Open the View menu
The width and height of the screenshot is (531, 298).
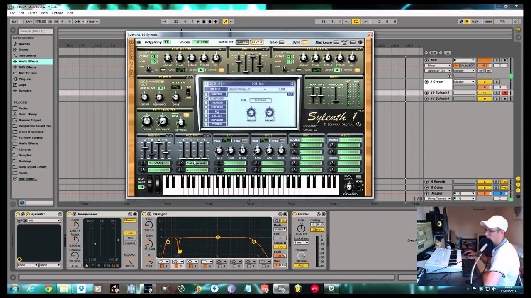coord(44,13)
